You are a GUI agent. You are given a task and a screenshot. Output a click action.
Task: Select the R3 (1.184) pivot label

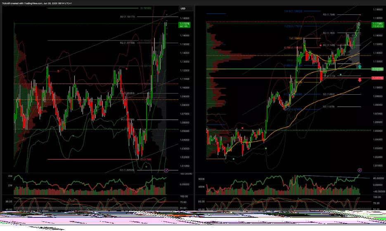tap(329, 14)
